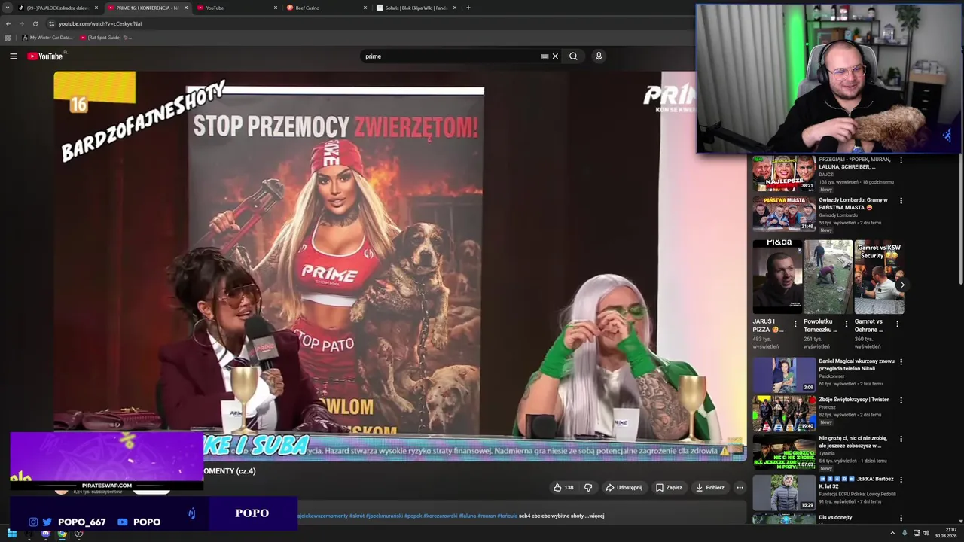This screenshot has width=964, height=542.
Task: Open a new browser tab with plus
Action: point(468,8)
